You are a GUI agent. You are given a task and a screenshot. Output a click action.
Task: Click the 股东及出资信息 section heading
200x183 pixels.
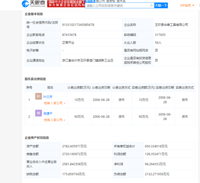coord(35,79)
